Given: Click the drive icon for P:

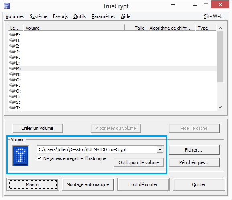Looking at the screenshot, I should (x=12, y=85).
